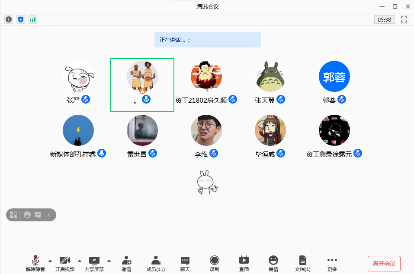Expand video options arrow beside 开启视频
Image resolution: width=414 pixels, height=274 pixels.
coord(80,261)
